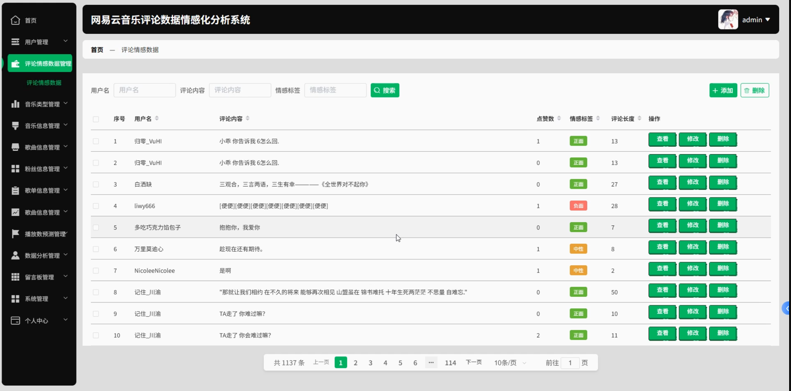Viewport: 791px width, 391px height.
Task: Click the pagination ellipsis for more pages
Action: [x=431, y=363]
